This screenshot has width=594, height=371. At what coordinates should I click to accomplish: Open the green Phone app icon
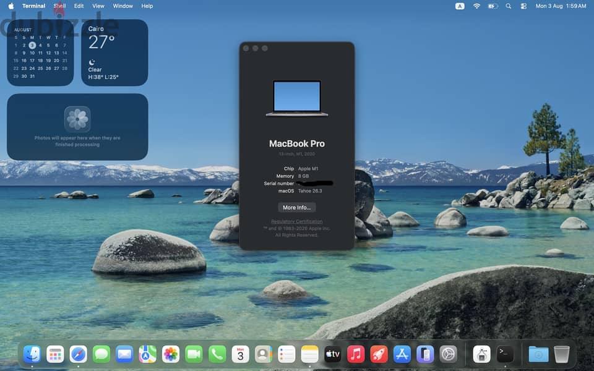217,354
